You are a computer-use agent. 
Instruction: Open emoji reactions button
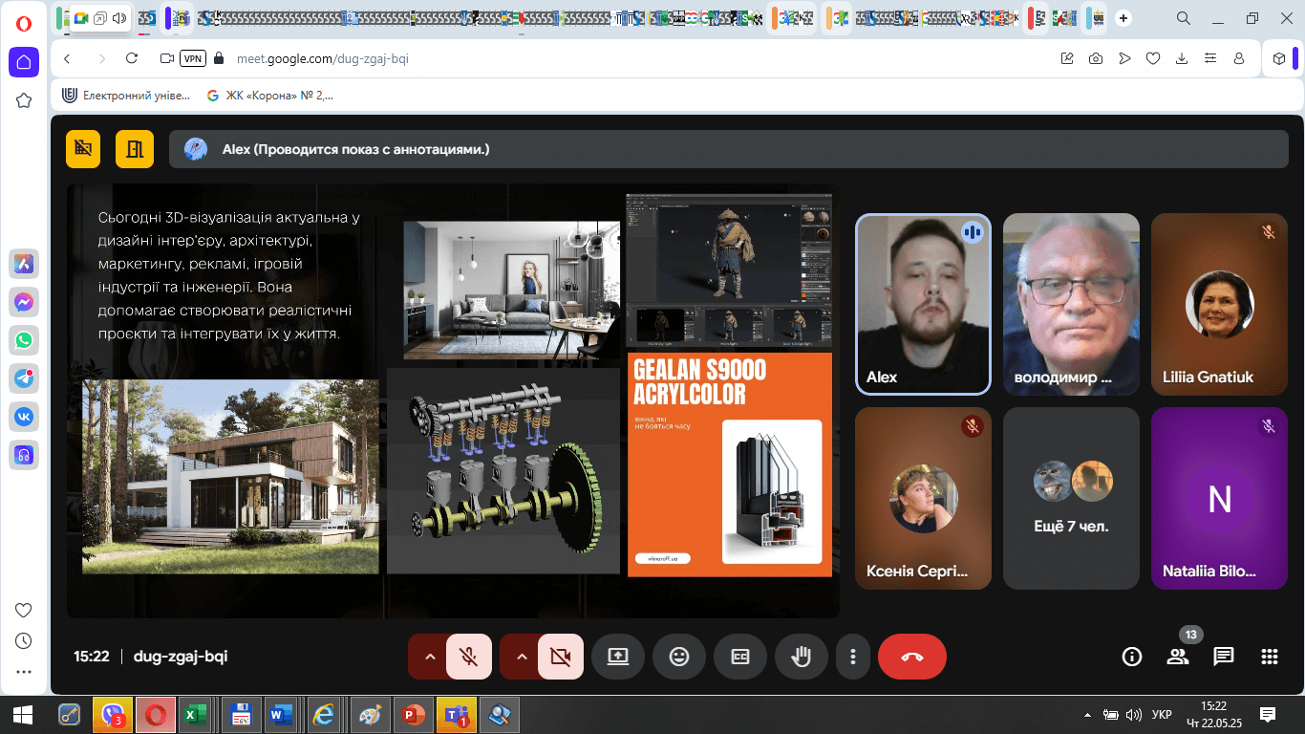tap(679, 657)
